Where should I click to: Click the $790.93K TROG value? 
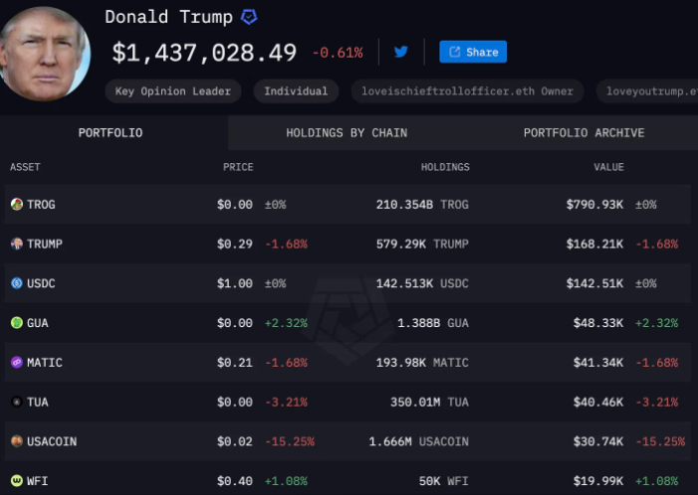594,205
